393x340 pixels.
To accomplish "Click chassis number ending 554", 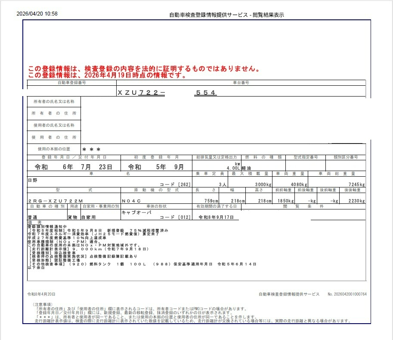I will tap(205, 93).
